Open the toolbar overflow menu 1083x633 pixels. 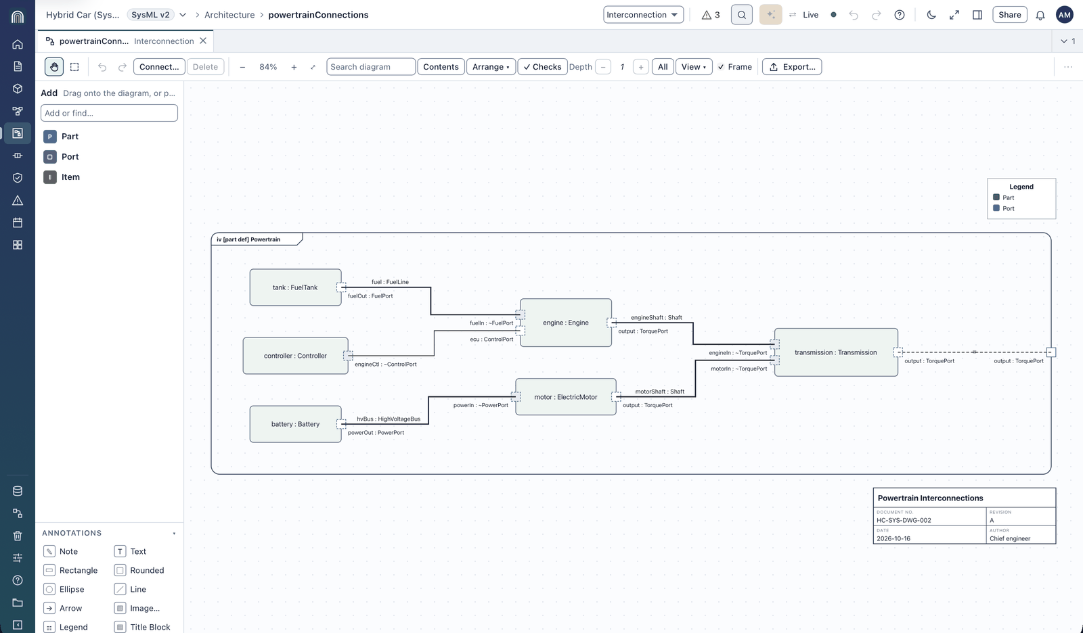[x=1068, y=67]
